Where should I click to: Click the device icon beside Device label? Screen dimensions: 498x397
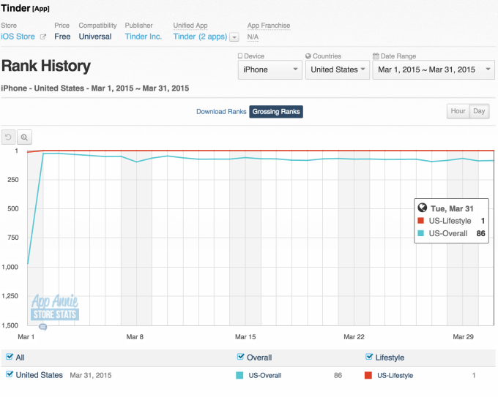point(241,56)
